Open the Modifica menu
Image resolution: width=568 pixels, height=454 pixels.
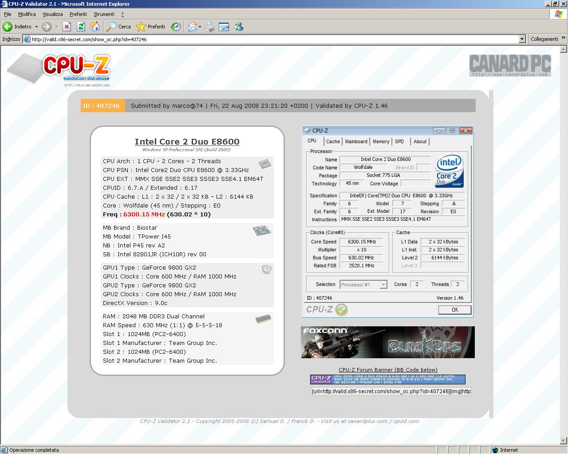click(27, 14)
